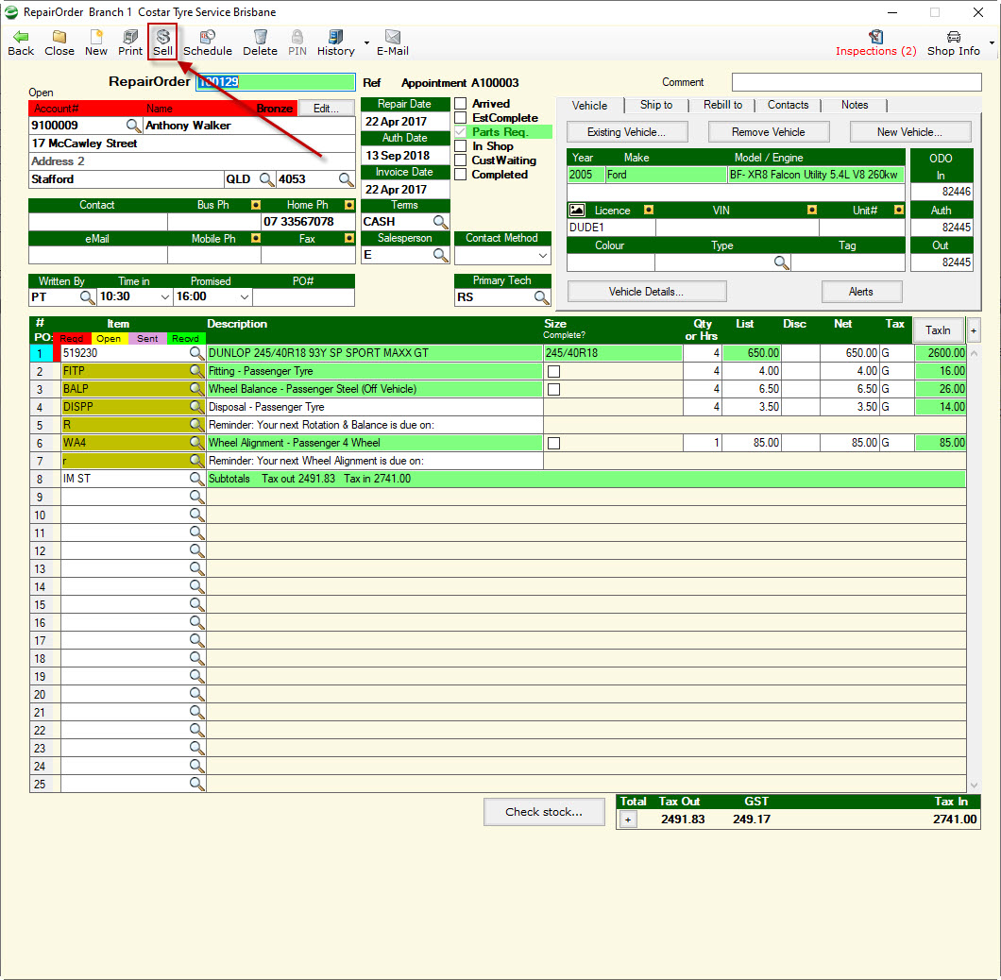1001x980 pixels.
Task: Click the Recvd green PO status swatch
Action: click(185, 339)
